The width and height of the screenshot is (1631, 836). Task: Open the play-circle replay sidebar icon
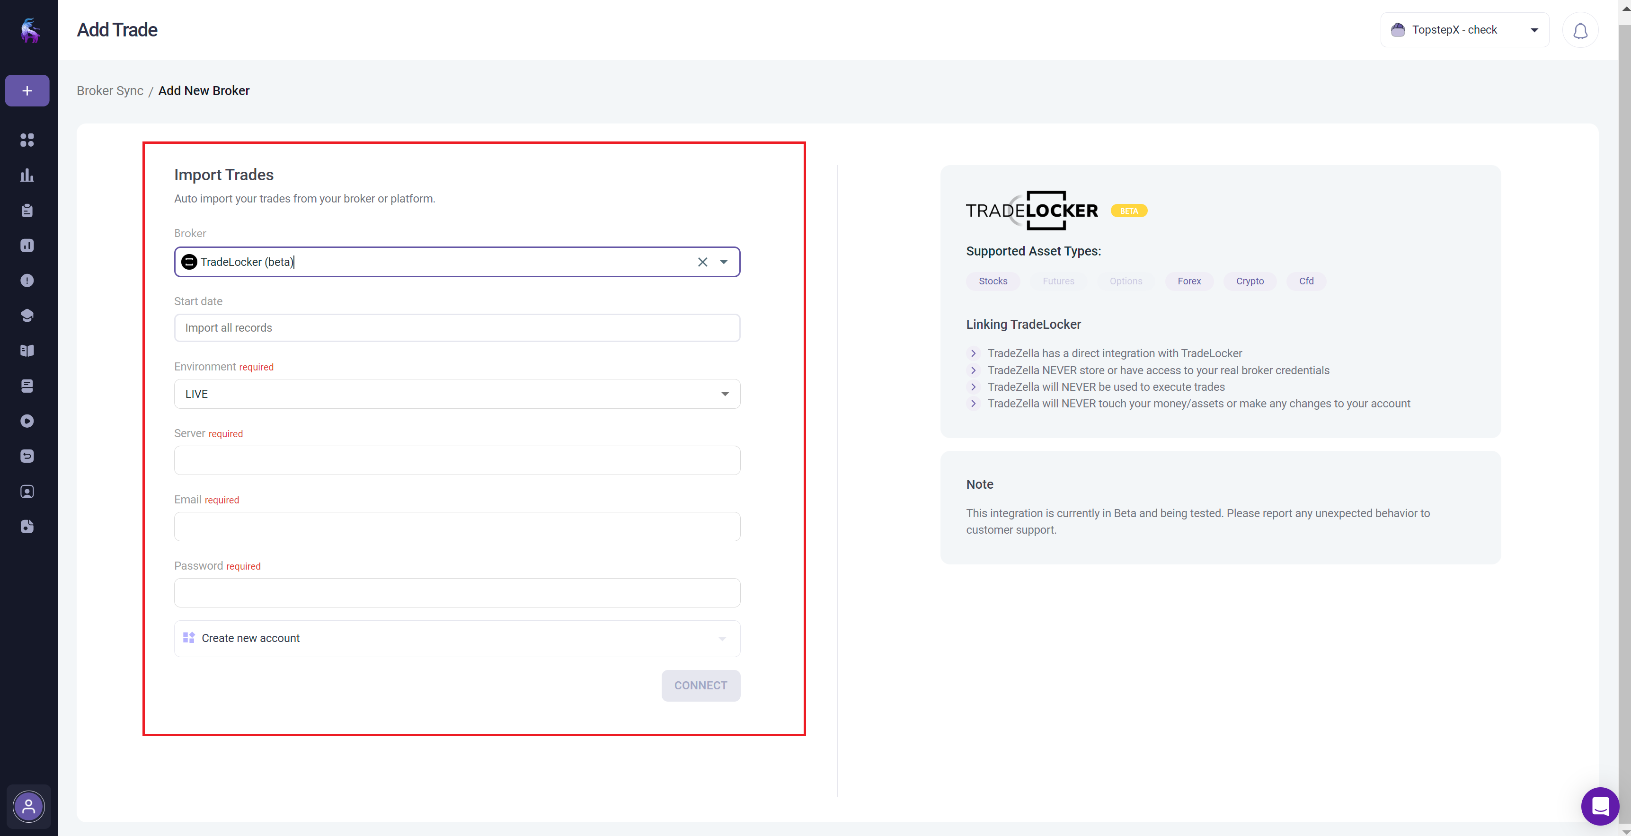click(x=27, y=422)
